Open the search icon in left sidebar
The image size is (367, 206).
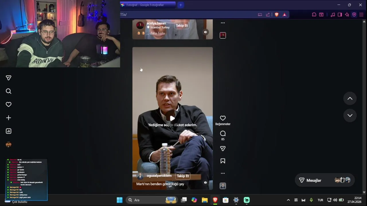coord(9,91)
